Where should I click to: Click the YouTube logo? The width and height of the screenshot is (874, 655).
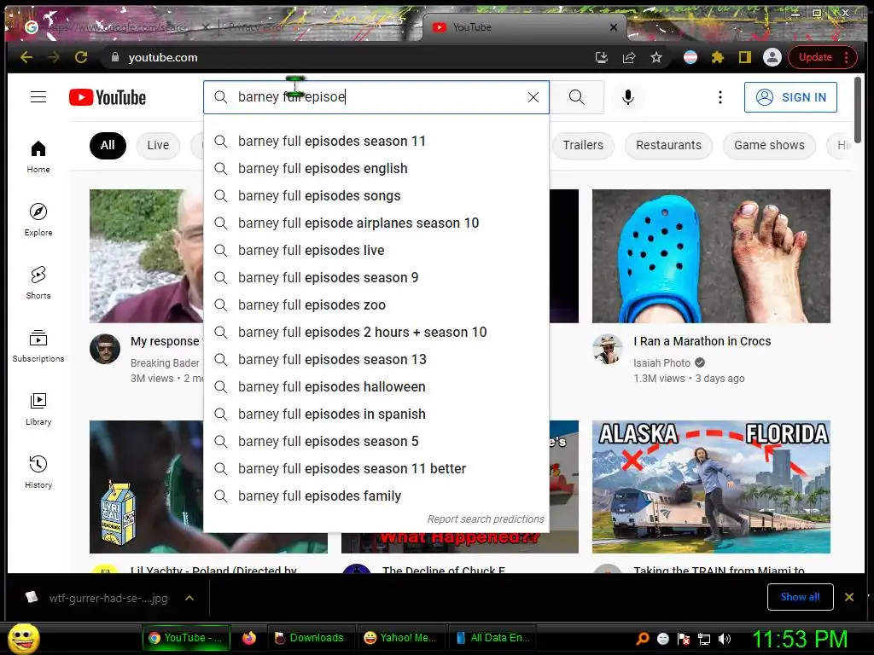pyautogui.click(x=108, y=97)
